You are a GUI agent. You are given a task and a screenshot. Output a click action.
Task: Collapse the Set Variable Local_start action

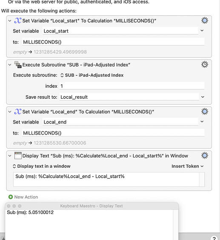(x=10, y=21)
